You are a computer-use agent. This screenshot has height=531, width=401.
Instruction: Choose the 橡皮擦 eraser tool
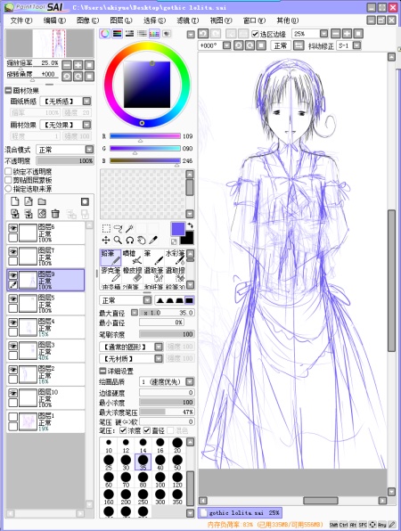[132, 274]
